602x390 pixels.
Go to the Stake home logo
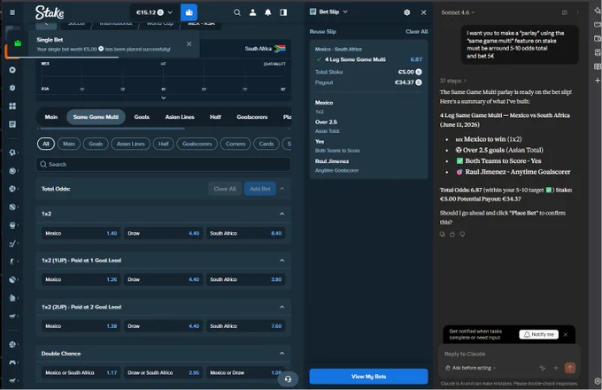click(50, 12)
